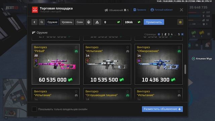The height and width of the screenshot is (121, 215).
Task: Click the gray owner-status icon on 10 535 500 card
Action: 128,51
